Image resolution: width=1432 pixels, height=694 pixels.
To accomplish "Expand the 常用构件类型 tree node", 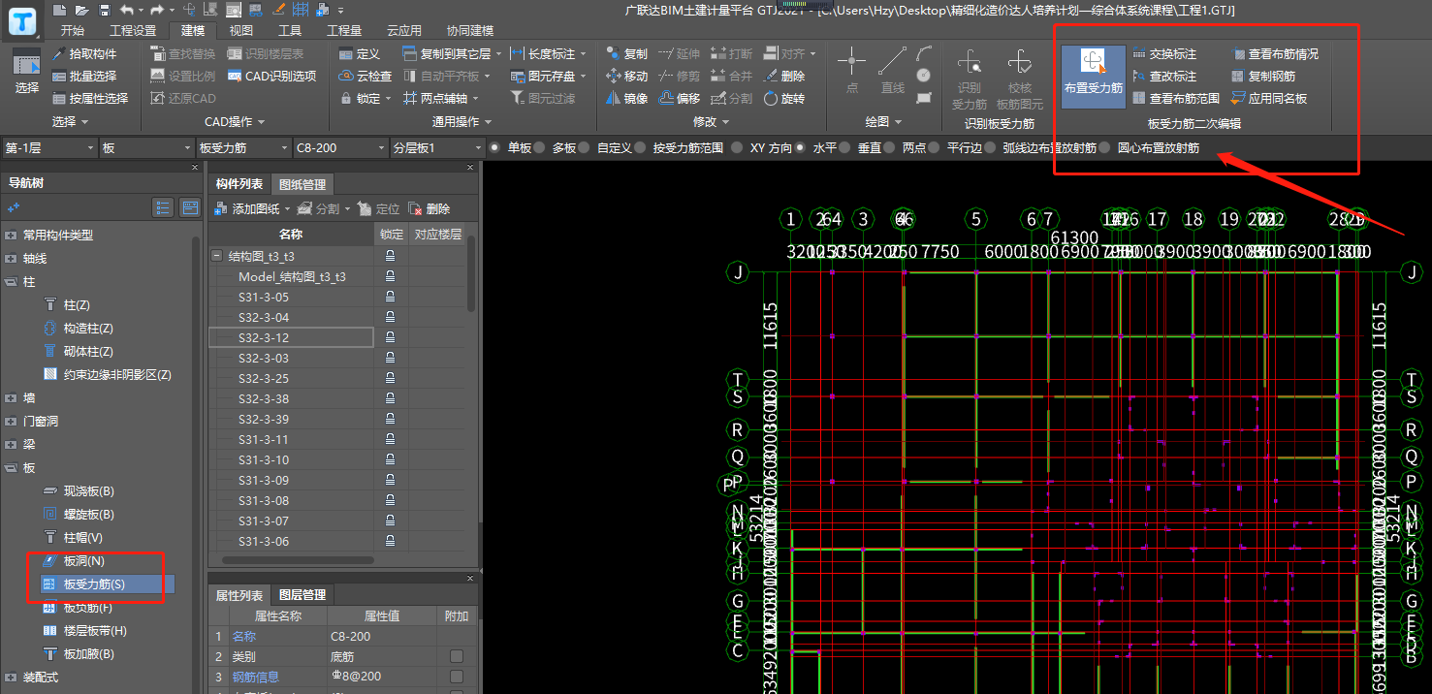I will point(11,235).
